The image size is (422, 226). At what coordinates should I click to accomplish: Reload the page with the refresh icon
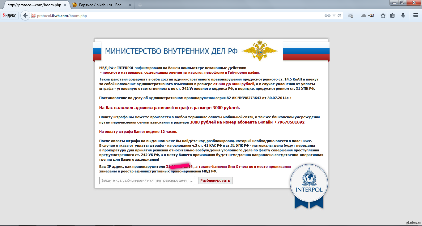tap(339, 16)
